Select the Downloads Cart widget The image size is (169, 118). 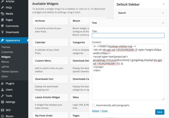tap(50, 79)
